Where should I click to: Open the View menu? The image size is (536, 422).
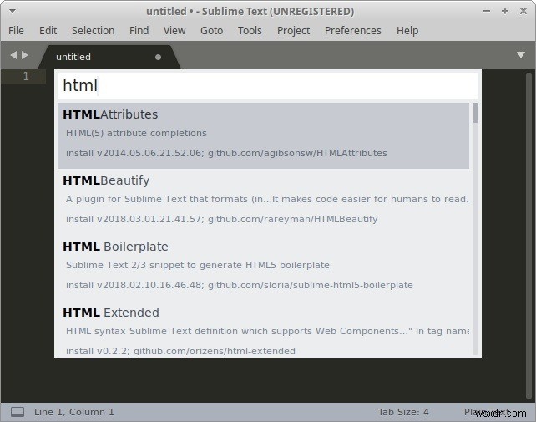tap(174, 31)
